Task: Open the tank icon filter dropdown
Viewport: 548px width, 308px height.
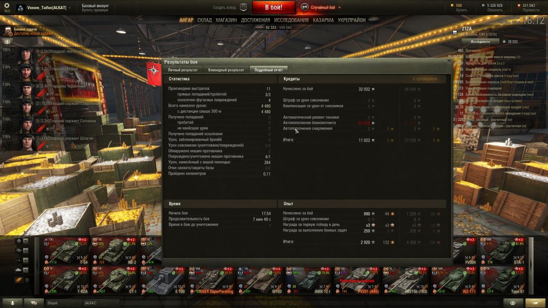Action: coord(22,270)
